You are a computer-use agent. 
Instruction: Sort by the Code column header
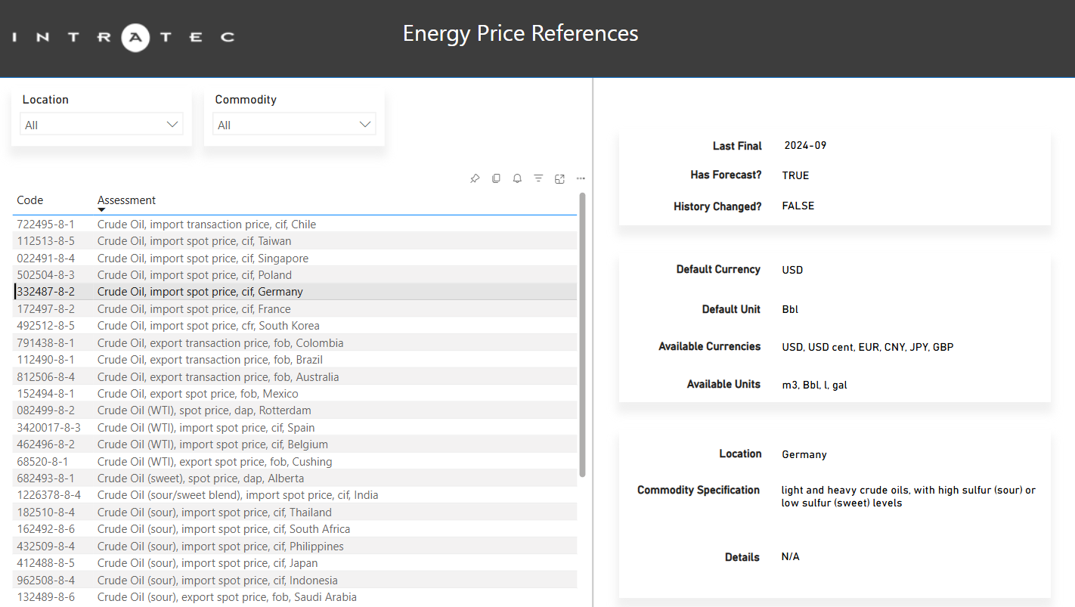point(30,200)
